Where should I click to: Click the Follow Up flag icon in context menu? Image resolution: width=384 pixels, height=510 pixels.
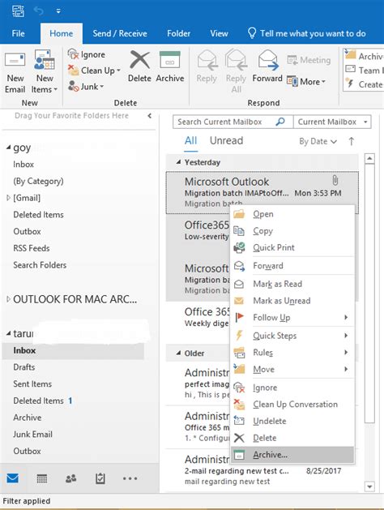(x=240, y=317)
